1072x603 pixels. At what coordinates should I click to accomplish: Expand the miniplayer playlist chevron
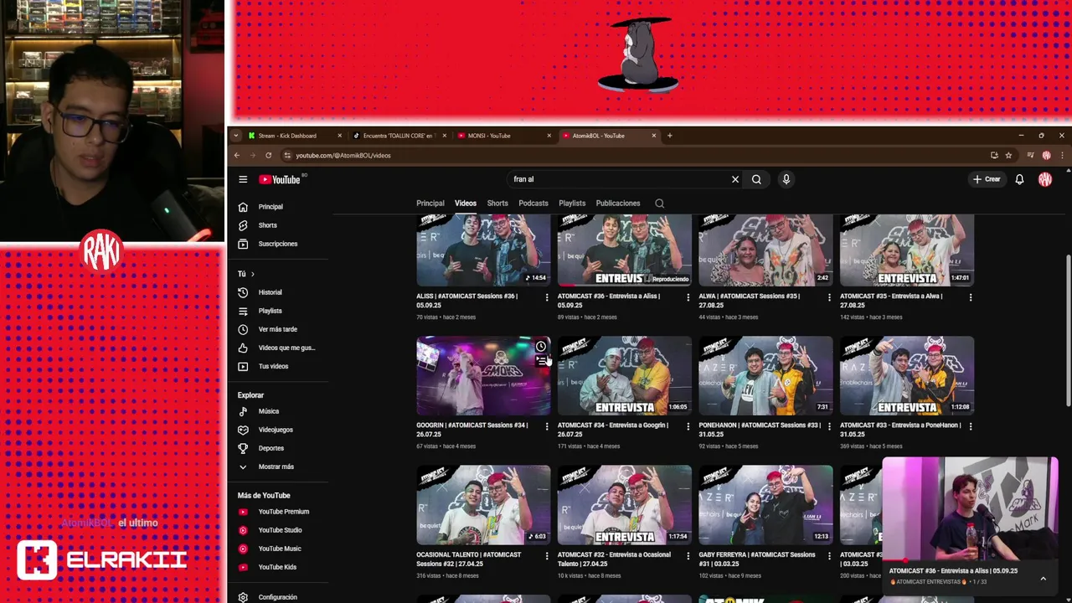click(x=1043, y=578)
